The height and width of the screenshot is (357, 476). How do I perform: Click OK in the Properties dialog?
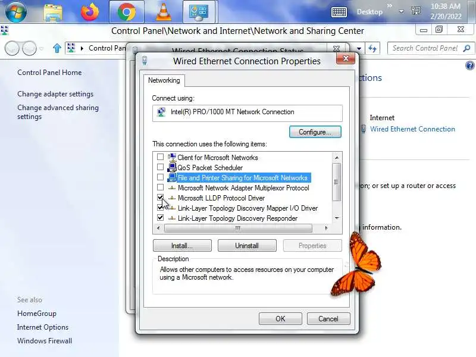280,319
